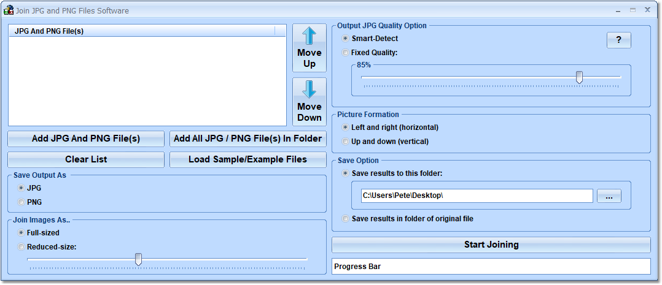Click the JPG And PNG File(s) column header
The height and width of the screenshot is (285, 662).
pos(142,31)
